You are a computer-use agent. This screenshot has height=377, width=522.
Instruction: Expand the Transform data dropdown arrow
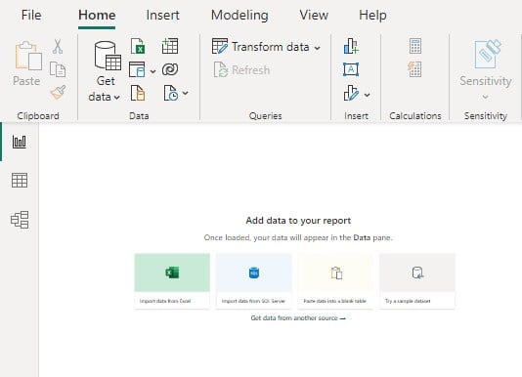tap(318, 48)
